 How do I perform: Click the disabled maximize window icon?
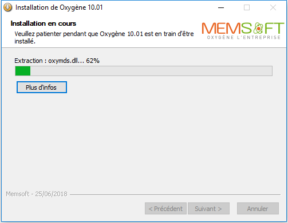[247, 7]
